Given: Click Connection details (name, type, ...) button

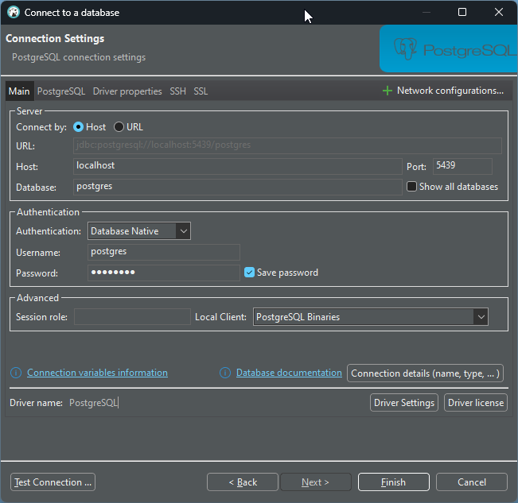Looking at the screenshot, I should pyautogui.click(x=425, y=373).
